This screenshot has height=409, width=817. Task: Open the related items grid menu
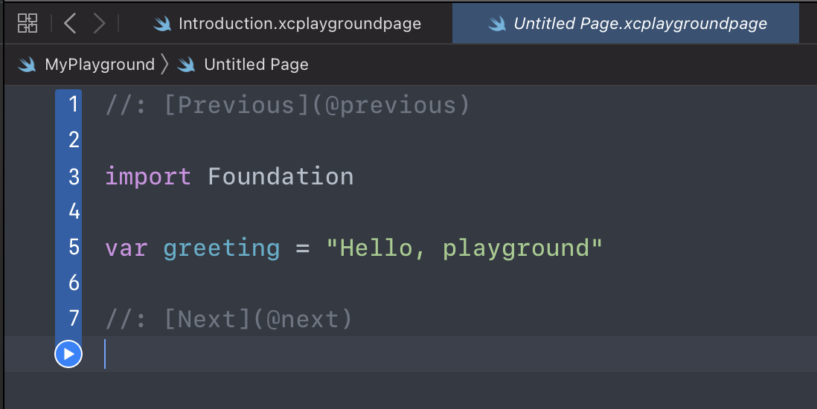click(x=28, y=23)
